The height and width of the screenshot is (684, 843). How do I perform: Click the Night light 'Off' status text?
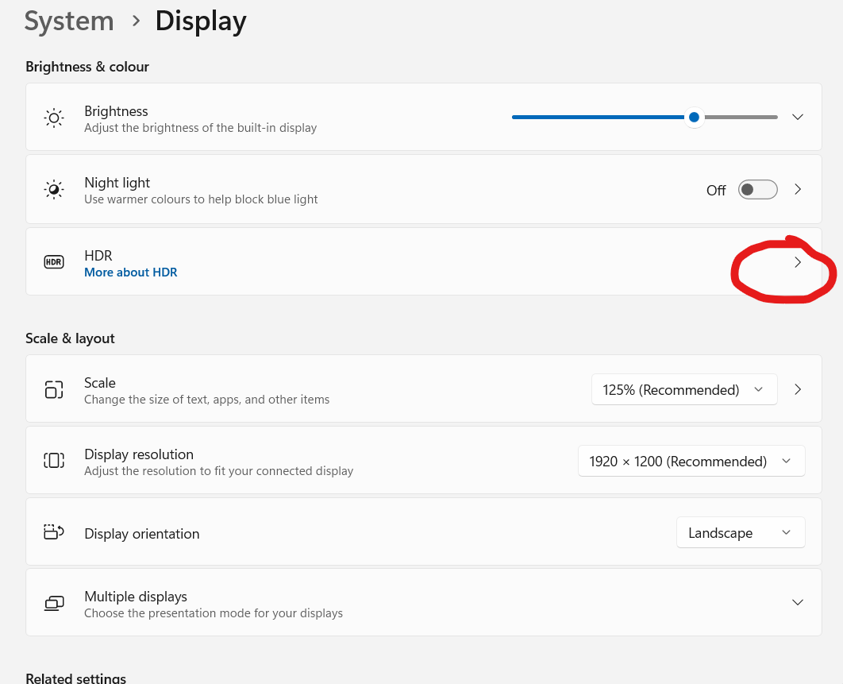[716, 191]
